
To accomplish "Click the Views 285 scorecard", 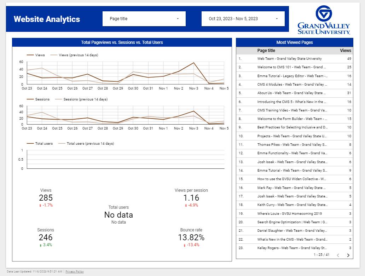I will (x=46, y=198).
